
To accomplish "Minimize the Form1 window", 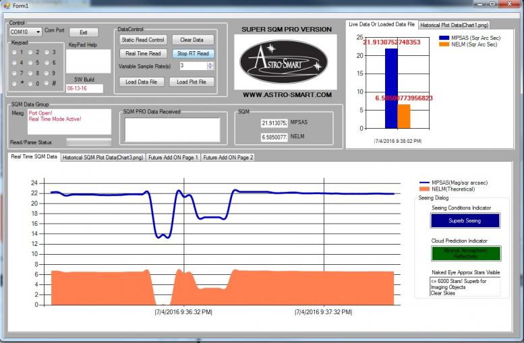I will point(480,4).
